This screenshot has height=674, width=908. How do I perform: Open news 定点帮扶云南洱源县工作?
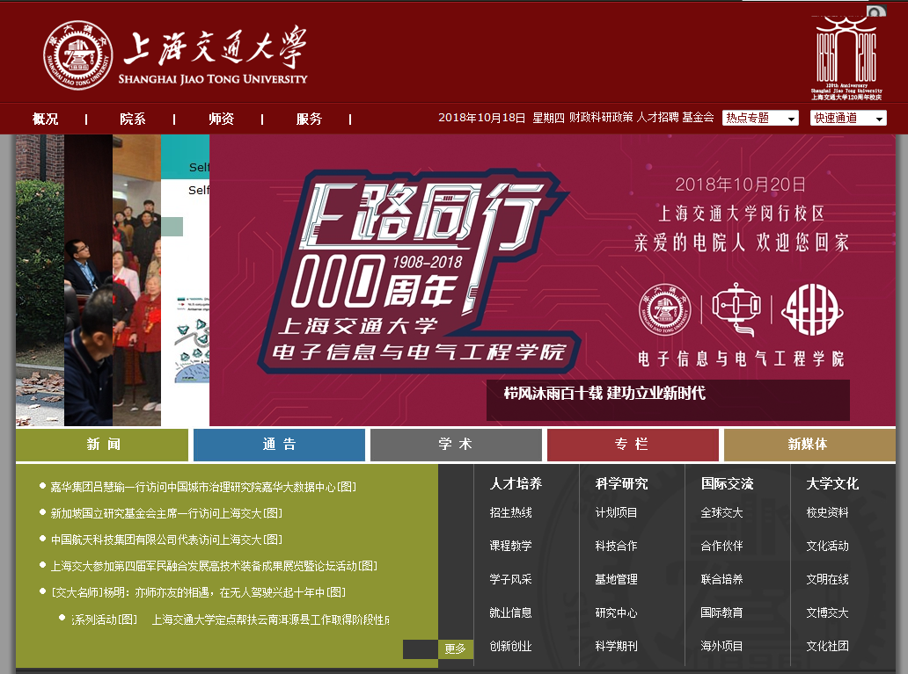[x=270, y=620]
